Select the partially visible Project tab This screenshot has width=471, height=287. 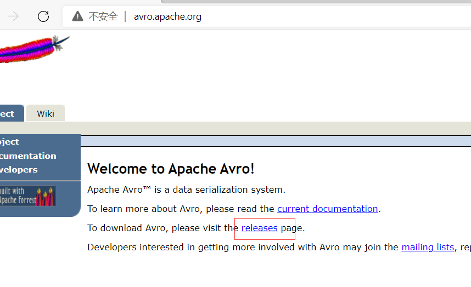pos(11,113)
